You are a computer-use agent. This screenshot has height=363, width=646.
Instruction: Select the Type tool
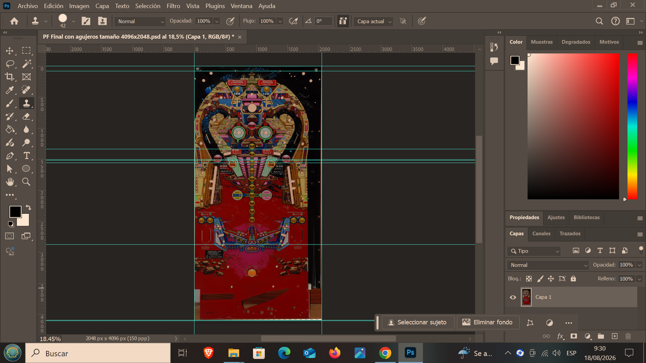click(26, 156)
